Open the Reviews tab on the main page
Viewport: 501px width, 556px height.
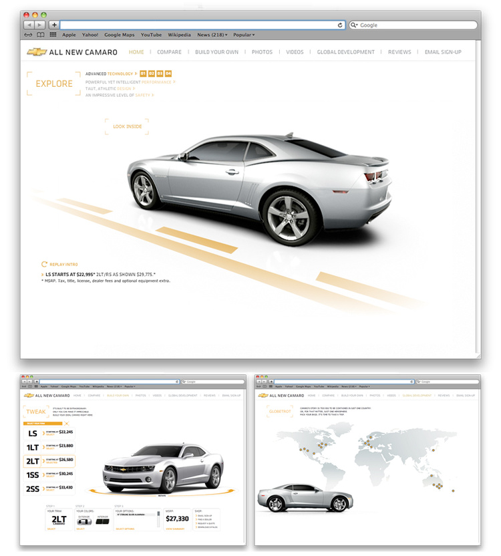point(399,52)
